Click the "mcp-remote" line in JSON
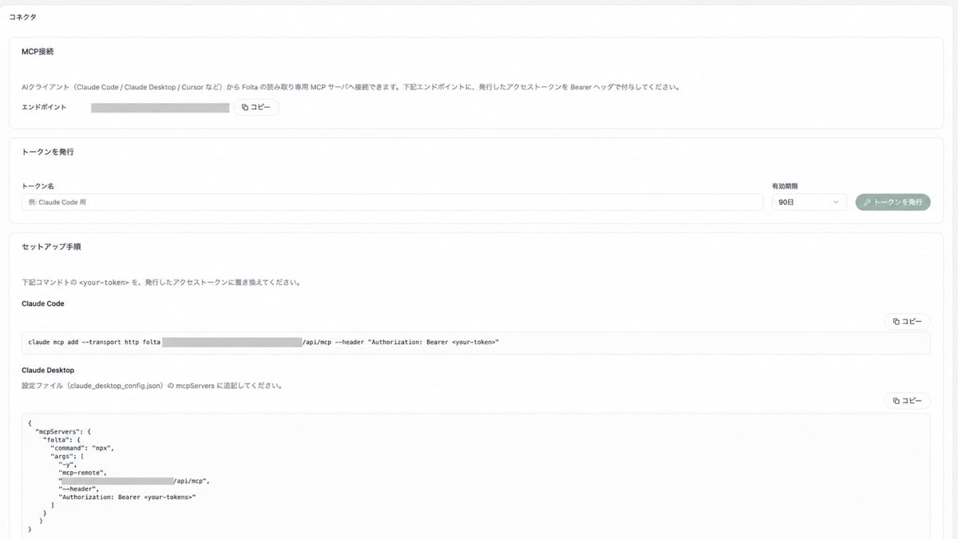Image resolution: width=958 pixels, height=539 pixels. click(x=82, y=472)
